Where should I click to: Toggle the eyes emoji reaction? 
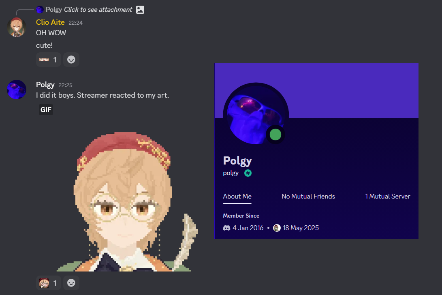pyautogui.click(x=49, y=60)
